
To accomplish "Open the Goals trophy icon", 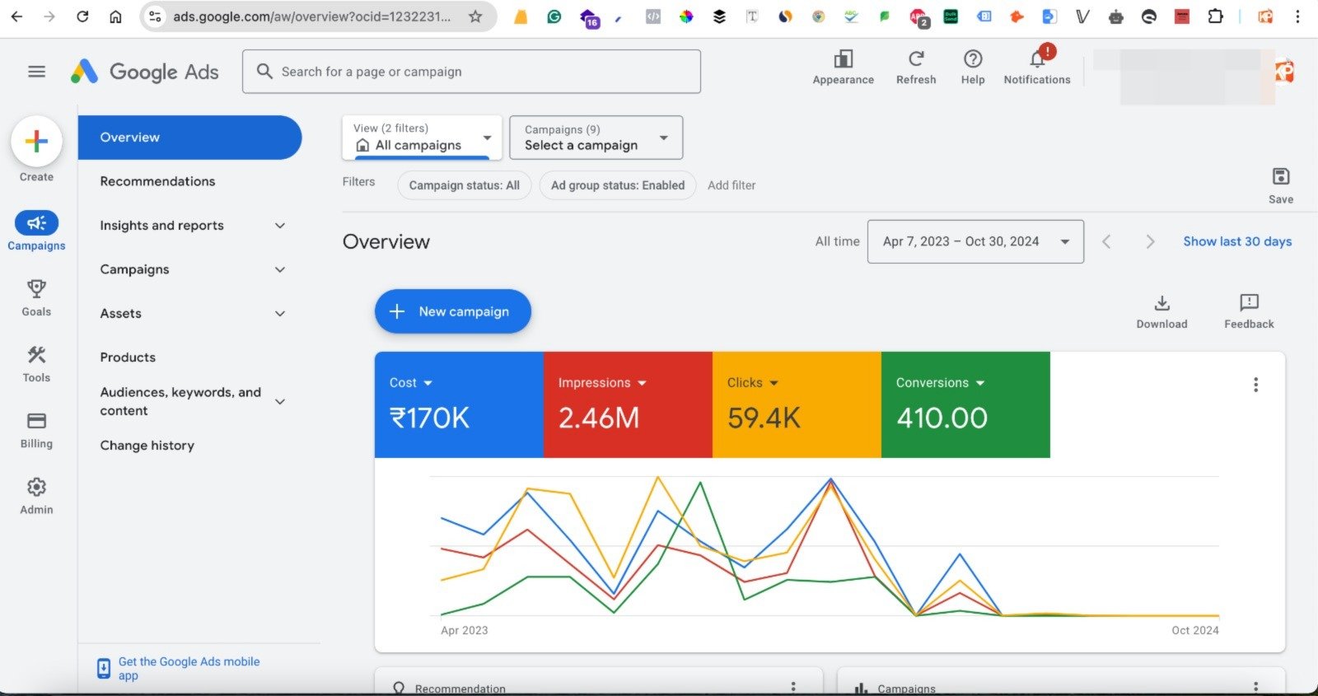I will 36,289.
